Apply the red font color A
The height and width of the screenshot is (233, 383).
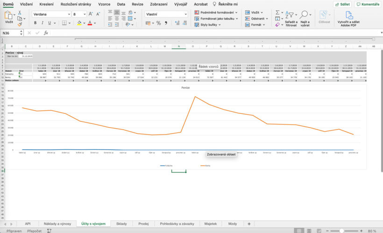[90, 23]
